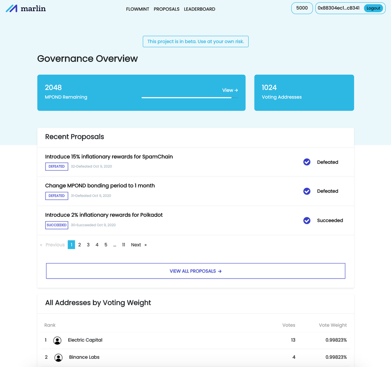Click the checkmark icon beside SpamChain proposal
Screen dimensions: 391x367
(x=307, y=162)
